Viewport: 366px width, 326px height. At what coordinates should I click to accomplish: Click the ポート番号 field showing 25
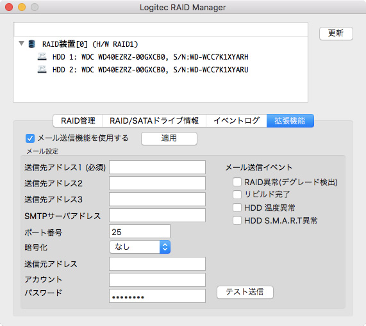[x=140, y=231]
